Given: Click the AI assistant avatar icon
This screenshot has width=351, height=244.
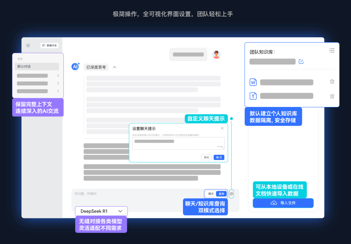Looking at the screenshot, I should [75, 67].
